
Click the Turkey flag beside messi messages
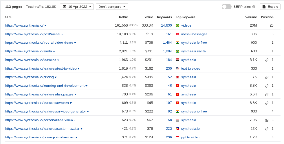click(x=177, y=34)
